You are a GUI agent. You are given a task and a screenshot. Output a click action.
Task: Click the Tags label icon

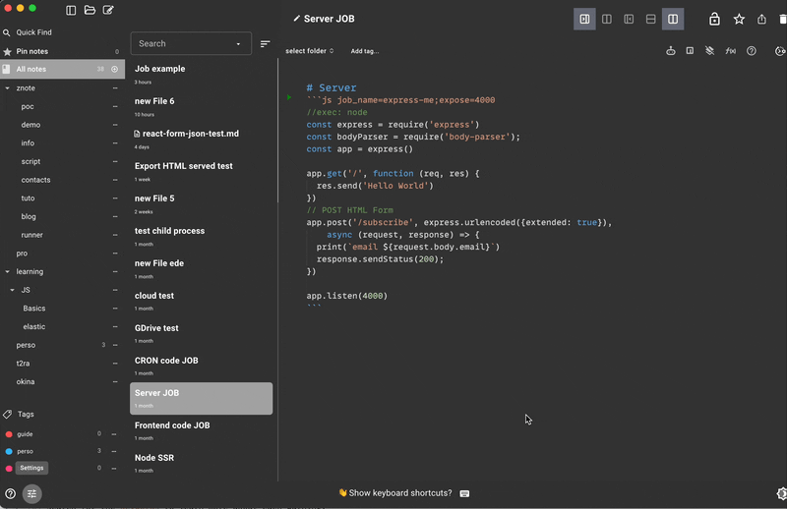[8, 415]
